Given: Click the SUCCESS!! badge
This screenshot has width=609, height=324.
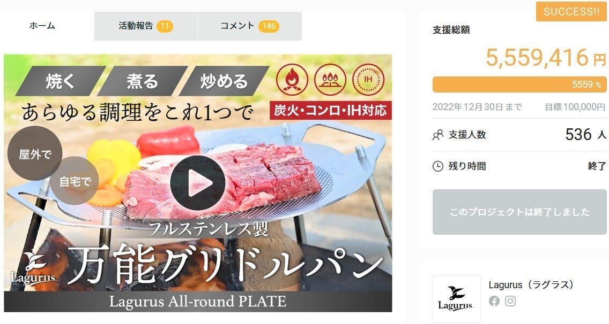Looking at the screenshot, I should [x=571, y=11].
